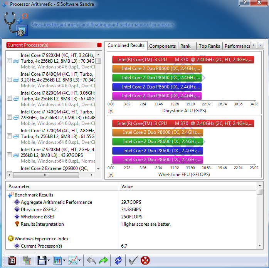Image resolution: width=269 pixels, height=268 pixels.
Task: Click the magenta Core 2 Duo Whetstone bar
Action: click(158, 160)
